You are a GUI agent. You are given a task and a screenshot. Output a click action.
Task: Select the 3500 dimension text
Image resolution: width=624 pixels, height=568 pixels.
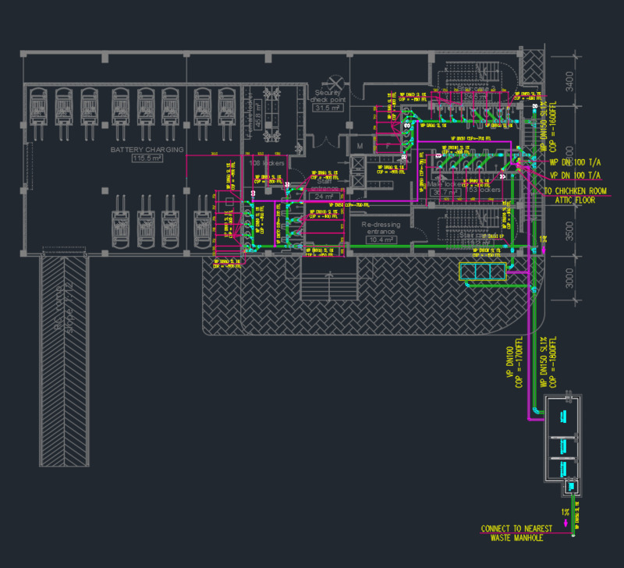pyautogui.click(x=570, y=231)
